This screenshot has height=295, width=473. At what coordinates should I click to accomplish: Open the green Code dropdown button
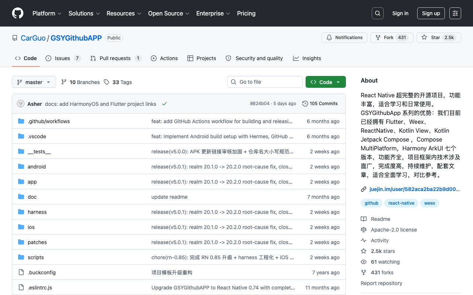click(x=326, y=82)
